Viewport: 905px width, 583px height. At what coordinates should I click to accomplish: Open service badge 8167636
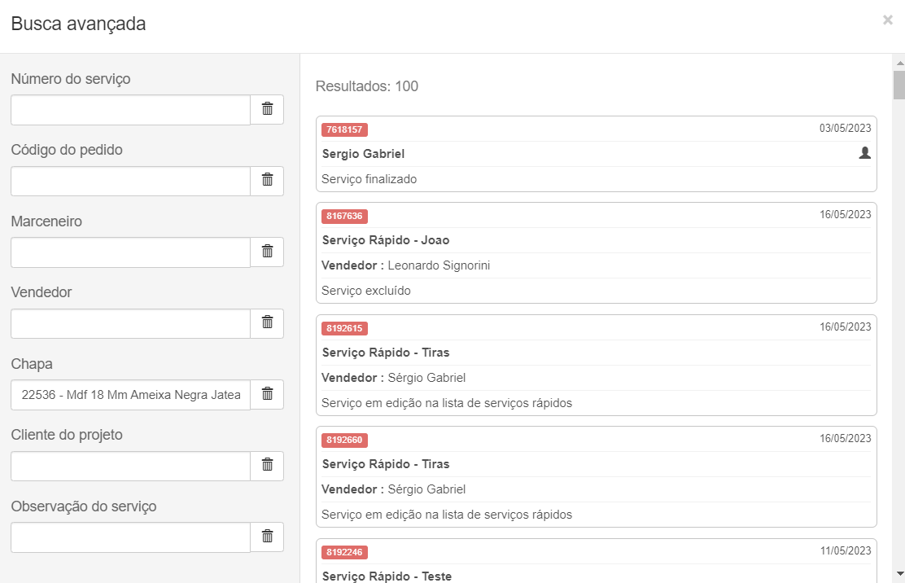(345, 216)
